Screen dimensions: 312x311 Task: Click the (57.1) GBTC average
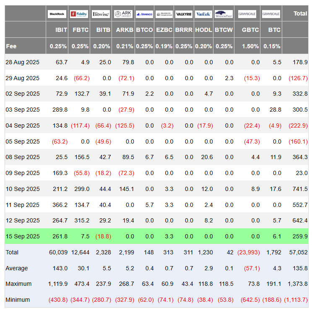pos(252,268)
